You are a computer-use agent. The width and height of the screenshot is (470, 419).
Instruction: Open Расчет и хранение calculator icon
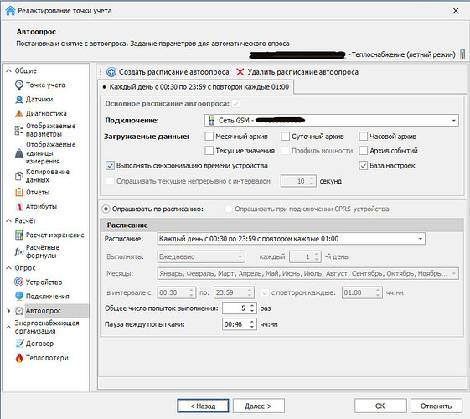tap(19, 235)
